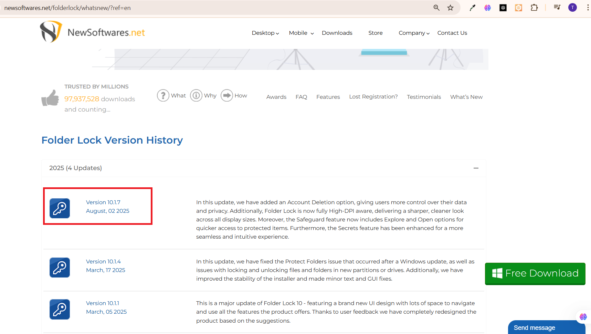
Task: Click the How link text
Action: click(241, 96)
